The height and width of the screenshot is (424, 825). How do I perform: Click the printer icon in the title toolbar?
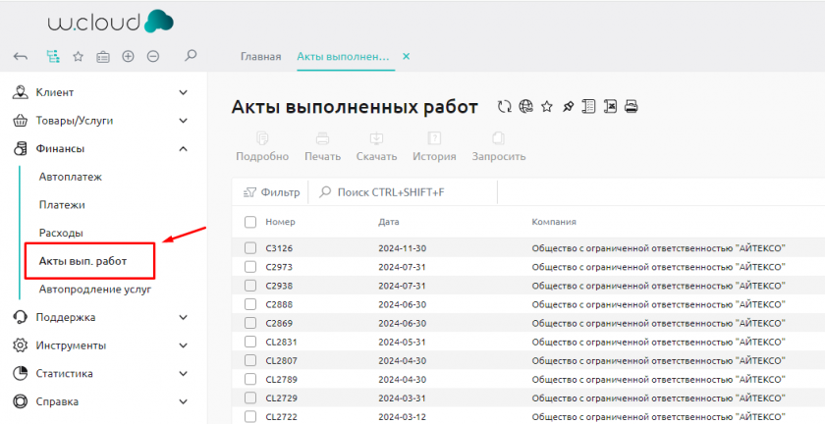(632, 107)
